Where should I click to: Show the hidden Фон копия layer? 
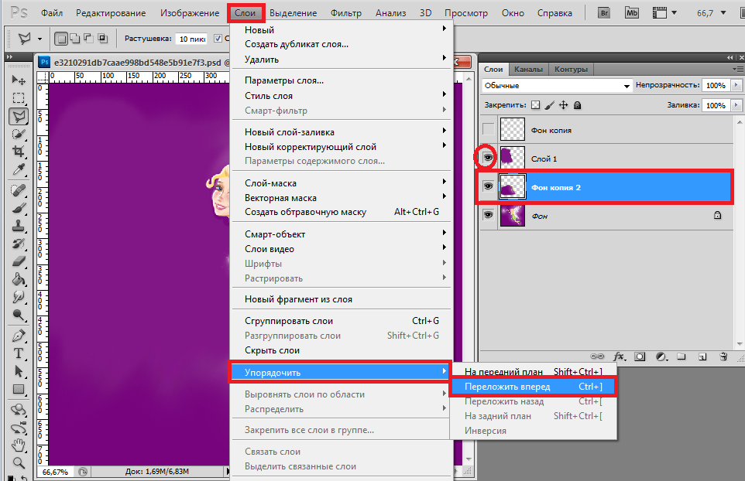point(488,129)
